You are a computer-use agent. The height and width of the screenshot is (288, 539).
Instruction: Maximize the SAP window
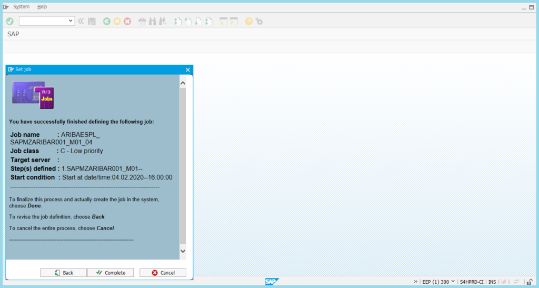coord(532,7)
